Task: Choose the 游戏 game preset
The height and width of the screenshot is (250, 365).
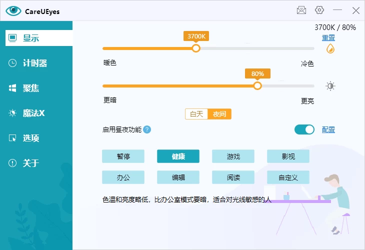Action: coord(233,156)
